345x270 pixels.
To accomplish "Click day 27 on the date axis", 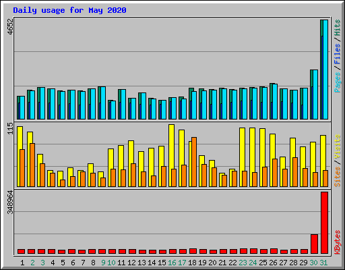I will click(x=283, y=263).
